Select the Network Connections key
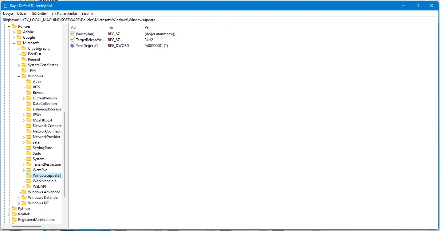 point(47,126)
